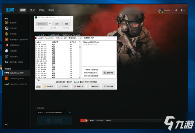
Task: Select level3.blizzard.com hosts entry
Action: tap(90, 45)
